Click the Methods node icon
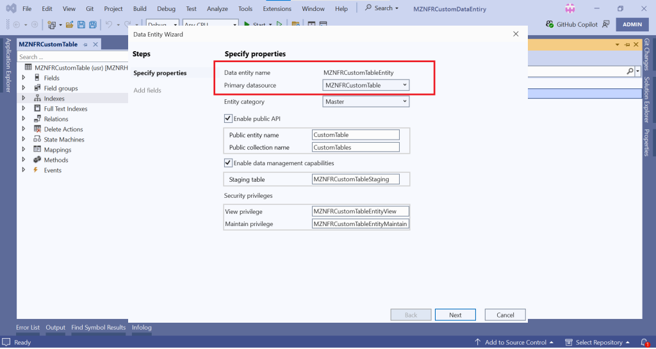 pyautogui.click(x=37, y=159)
